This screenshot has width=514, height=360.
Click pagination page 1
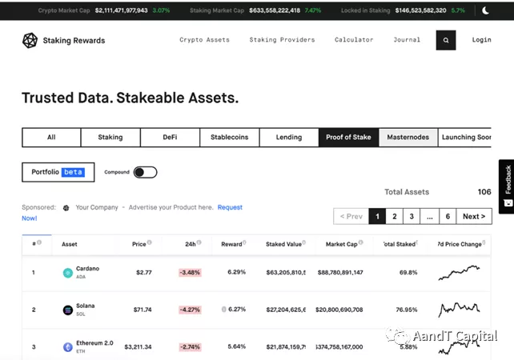coord(377,217)
